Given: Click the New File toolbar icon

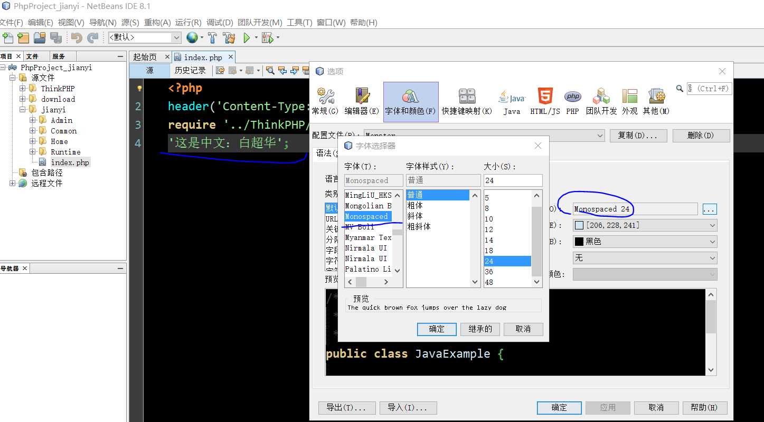Looking at the screenshot, I should pos(7,37).
